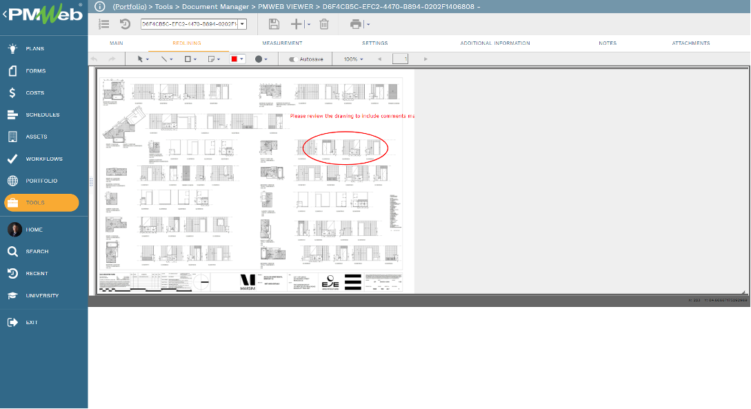The height and width of the screenshot is (409, 751).
Task: Click the Portfolio breadcrumb link
Action: (x=130, y=7)
